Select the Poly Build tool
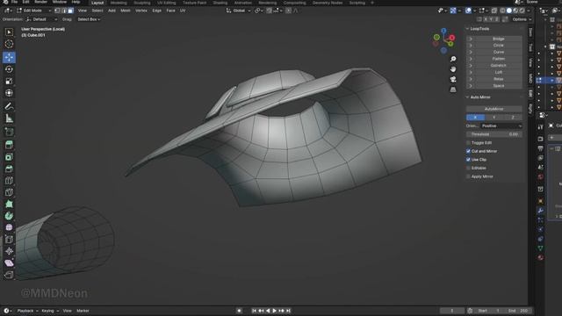 9,204
